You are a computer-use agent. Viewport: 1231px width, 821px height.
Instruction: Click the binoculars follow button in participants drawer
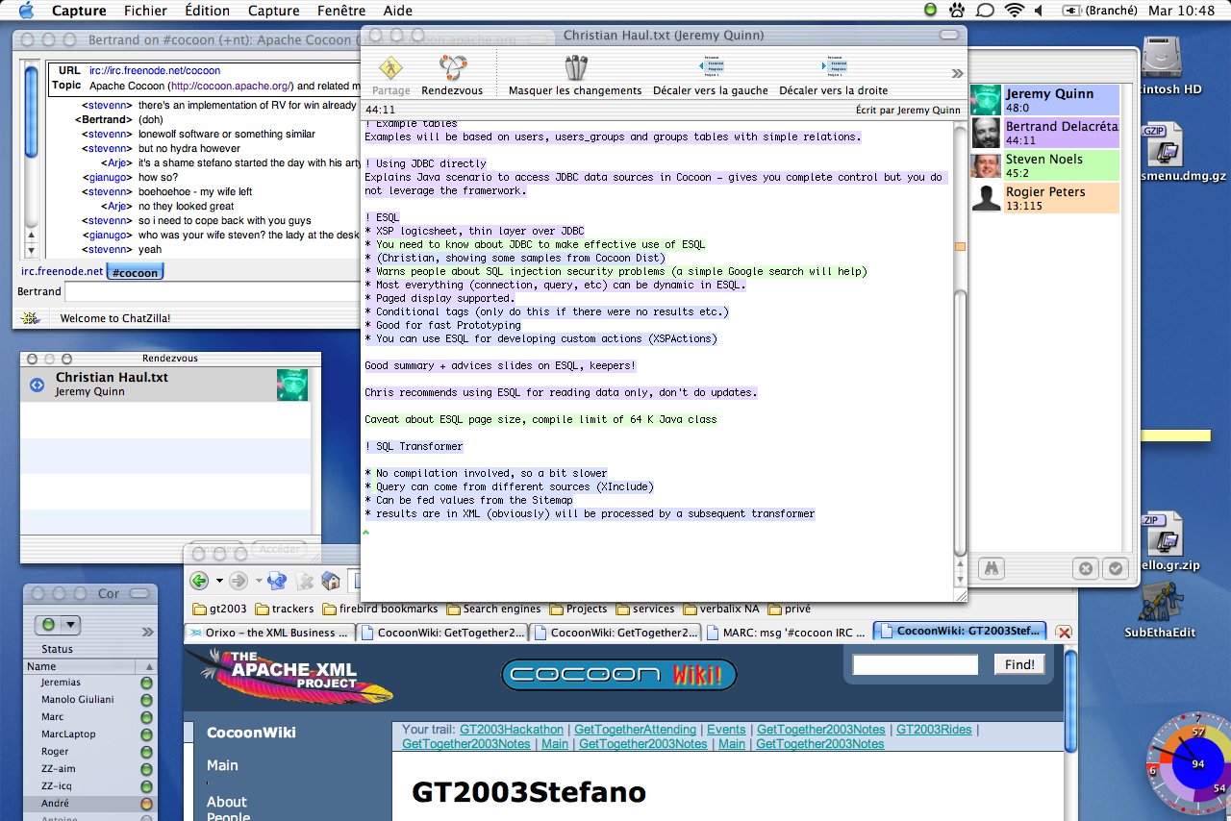pos(991,567)
